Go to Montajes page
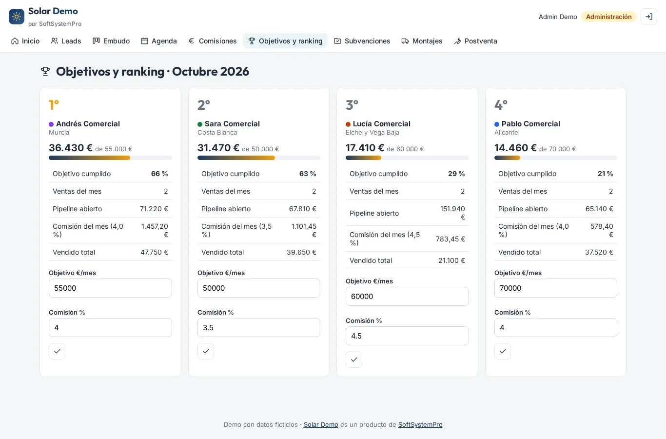This screenshot has width=666, height=439. point(422,41)
